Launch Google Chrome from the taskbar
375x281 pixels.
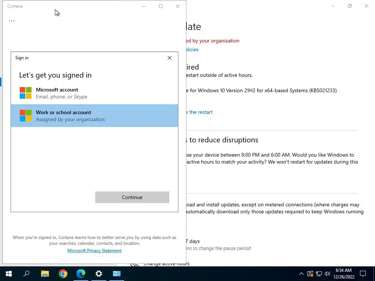tap(63, 274)
